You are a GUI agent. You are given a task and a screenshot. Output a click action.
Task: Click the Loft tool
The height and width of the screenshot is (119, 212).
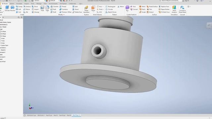[x=19, y=9]
